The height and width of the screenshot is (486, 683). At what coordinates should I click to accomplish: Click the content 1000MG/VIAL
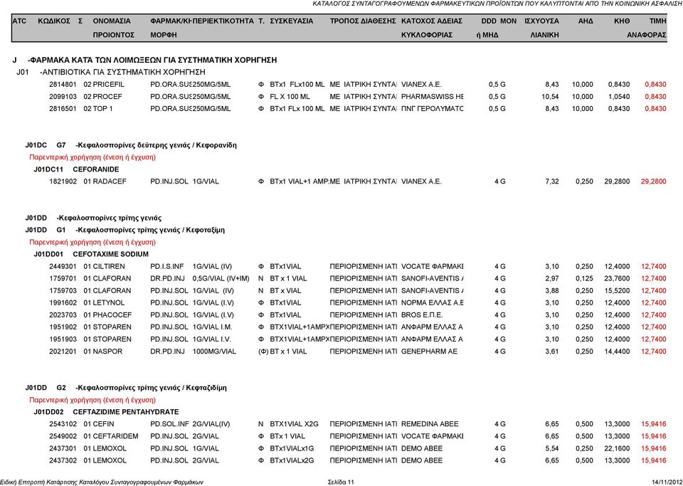click(x=214, y=352)
